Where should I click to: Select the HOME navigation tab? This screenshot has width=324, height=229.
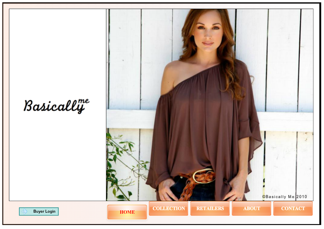127,212
